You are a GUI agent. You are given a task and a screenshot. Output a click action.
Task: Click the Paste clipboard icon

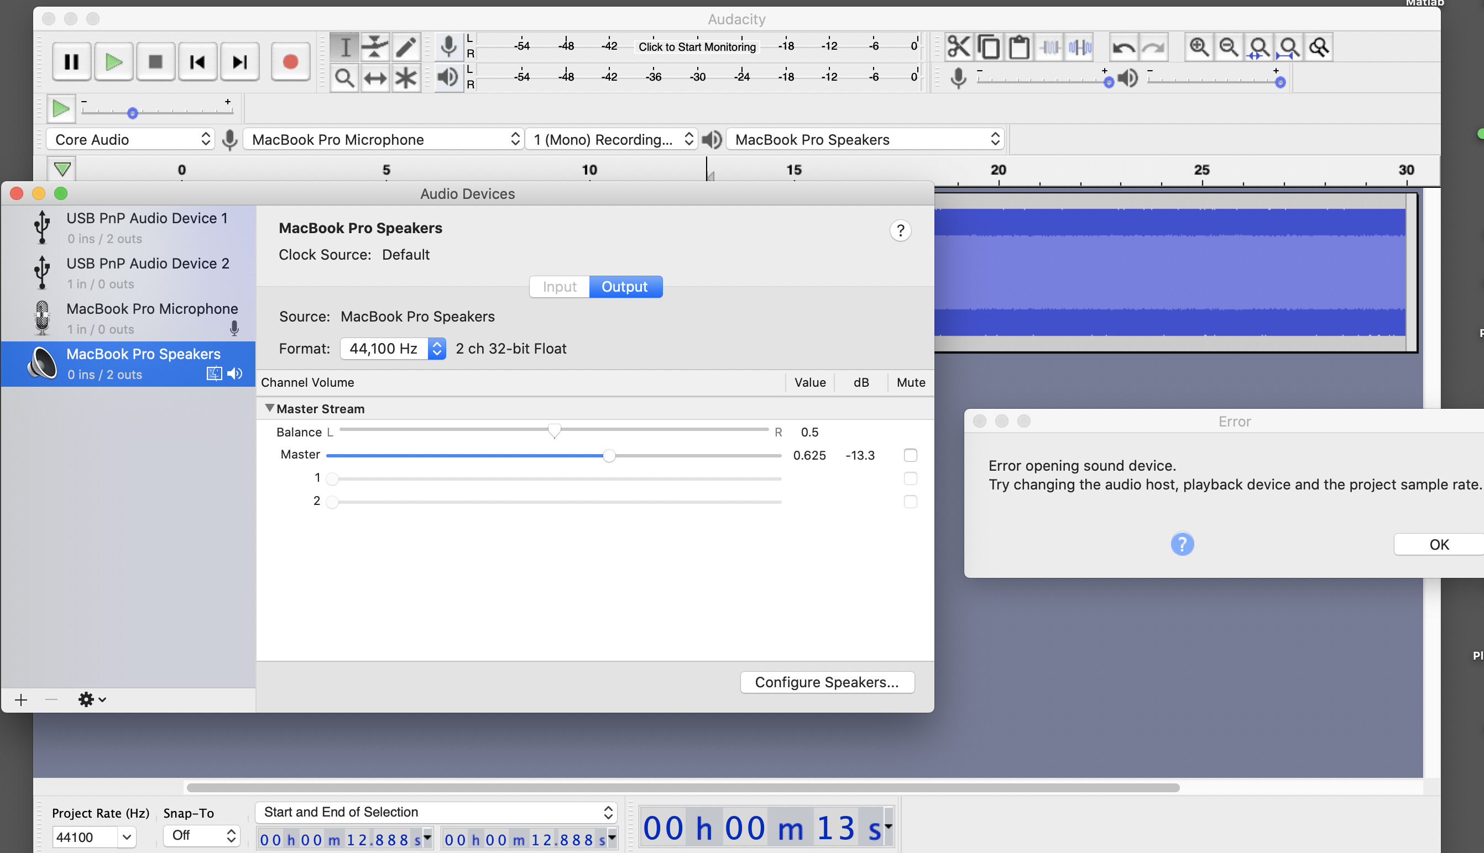point(1019,47)
